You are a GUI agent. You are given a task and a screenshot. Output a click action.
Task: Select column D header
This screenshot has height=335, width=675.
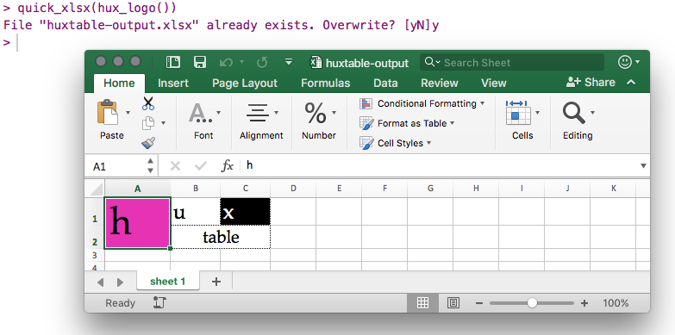pos(293,189)
